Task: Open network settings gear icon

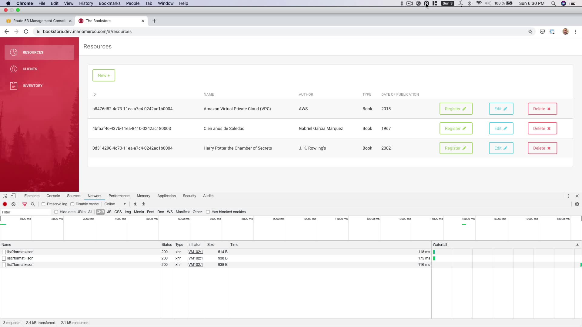Action: 577,204
